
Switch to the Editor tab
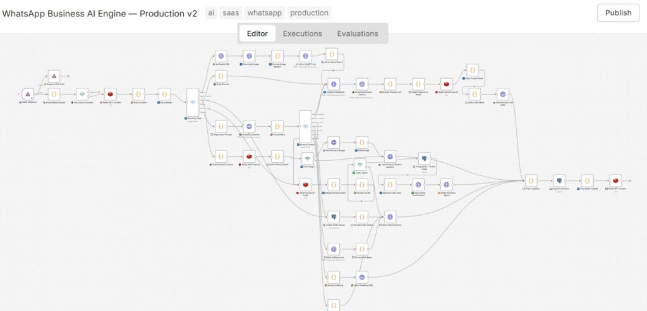(x=257, y=33)
